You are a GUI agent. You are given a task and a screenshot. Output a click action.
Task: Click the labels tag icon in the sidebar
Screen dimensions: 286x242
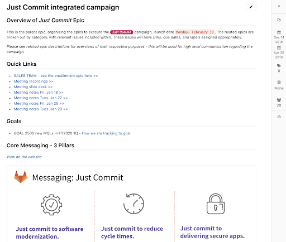[279, 65]
